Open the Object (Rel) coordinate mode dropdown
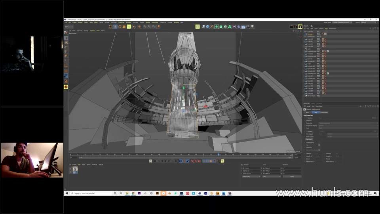380x214 pixels. pyautogui.click(x=251, y=177)
